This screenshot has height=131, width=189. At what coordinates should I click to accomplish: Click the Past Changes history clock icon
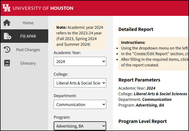click(7, 50)
